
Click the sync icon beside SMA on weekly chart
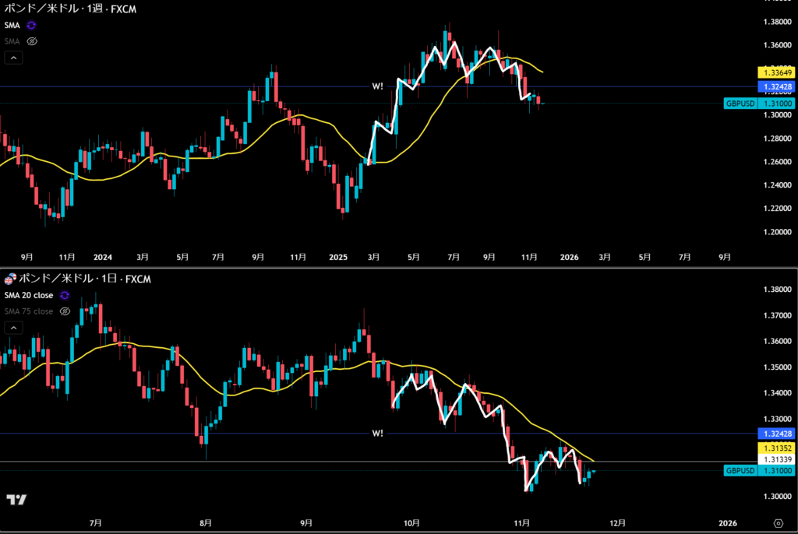point(32,26)
